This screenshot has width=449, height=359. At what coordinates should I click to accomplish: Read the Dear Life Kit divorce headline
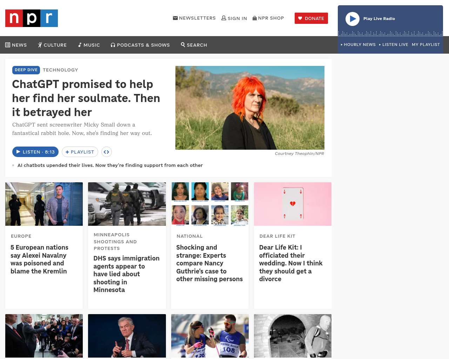[x=291, y=263]
